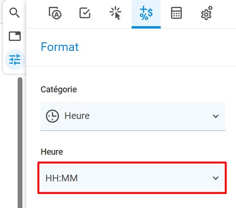
Task: Open the calculator tab
Action: pyautogui.click(x=176, y=13)
